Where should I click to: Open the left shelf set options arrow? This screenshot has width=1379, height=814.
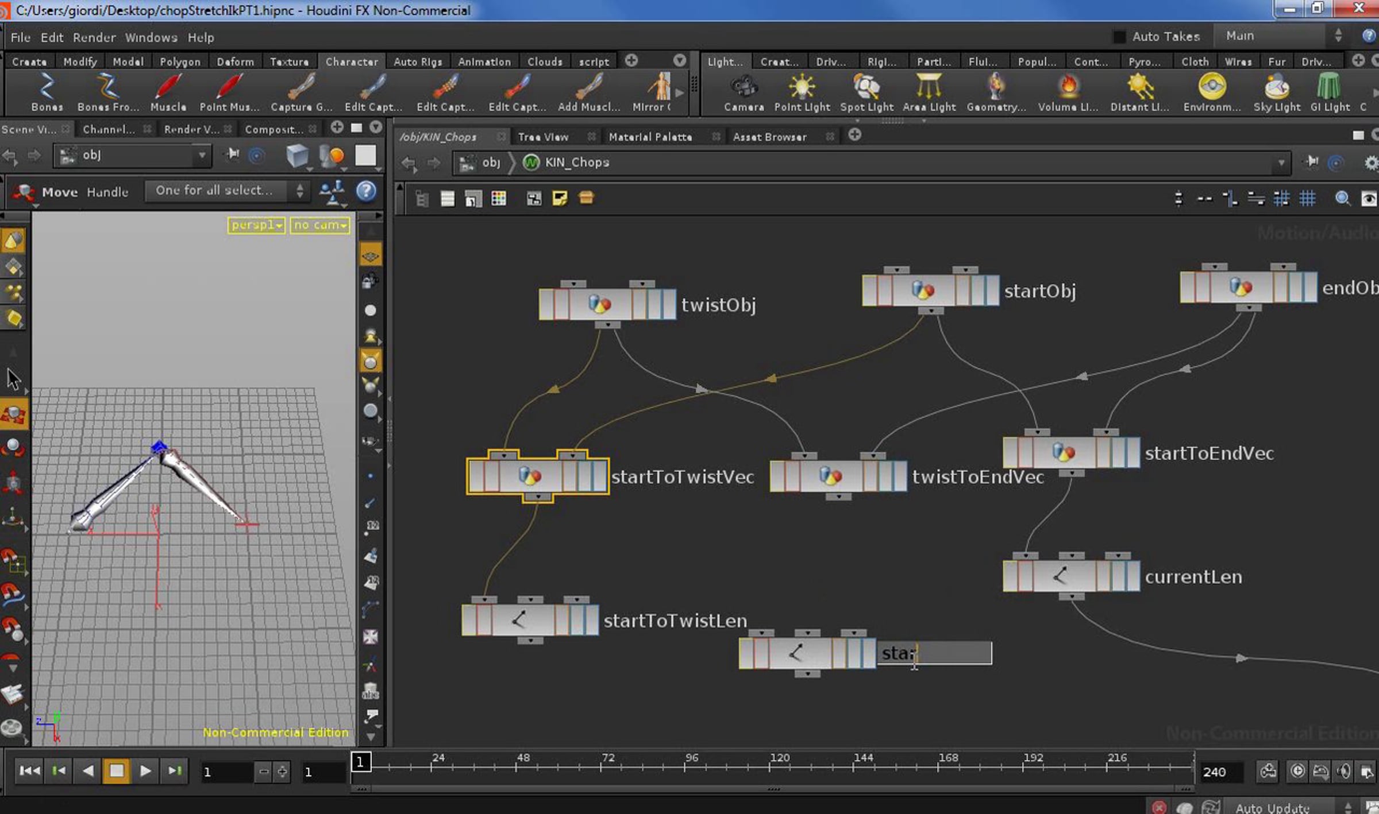tap(680, 60)
